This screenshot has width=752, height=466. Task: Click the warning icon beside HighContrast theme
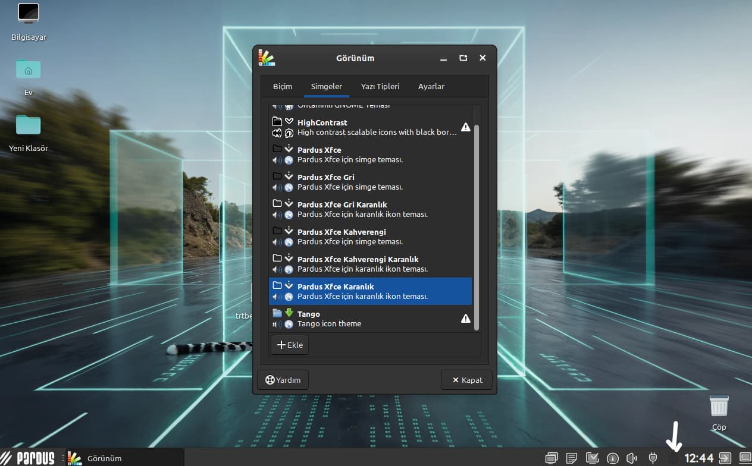click(466, 127)
